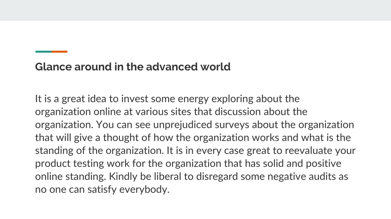The image size is (391, 219).
Task: Click the heading 'Glance around in the advanced world'
Action: [x=132, y=67]
